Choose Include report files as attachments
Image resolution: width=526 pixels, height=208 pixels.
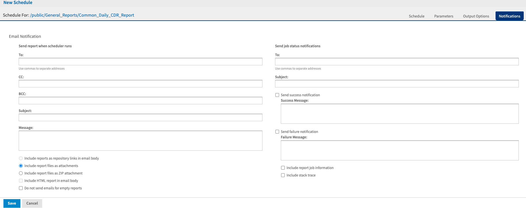[21, 166]
